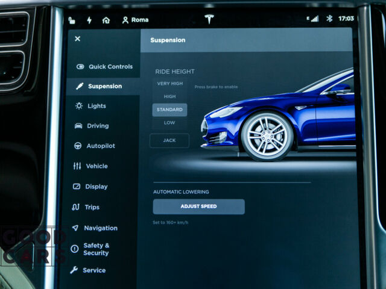
Task: Click the Adjust Speed button
Action: coord(198,207)
